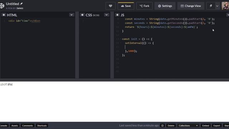
Task: Edit the pen title pencil icon
Action: (x=21, y=4)
